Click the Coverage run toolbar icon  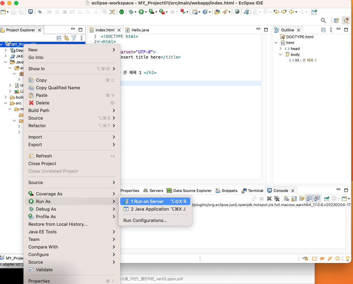152,12
